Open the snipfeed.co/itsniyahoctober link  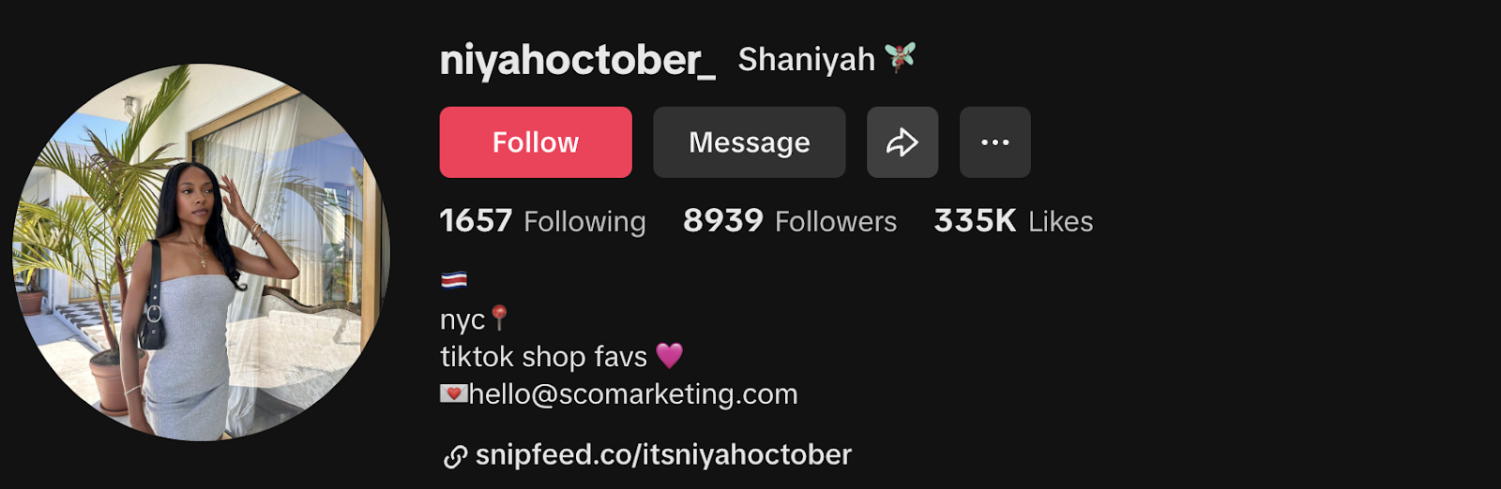[x=663, y=454]
